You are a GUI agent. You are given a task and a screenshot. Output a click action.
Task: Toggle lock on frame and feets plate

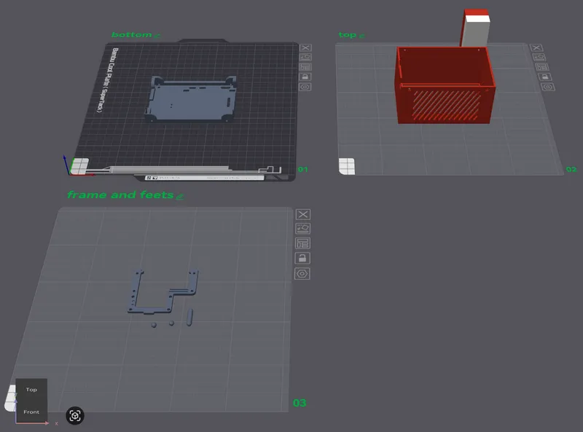tap(302, 258)
